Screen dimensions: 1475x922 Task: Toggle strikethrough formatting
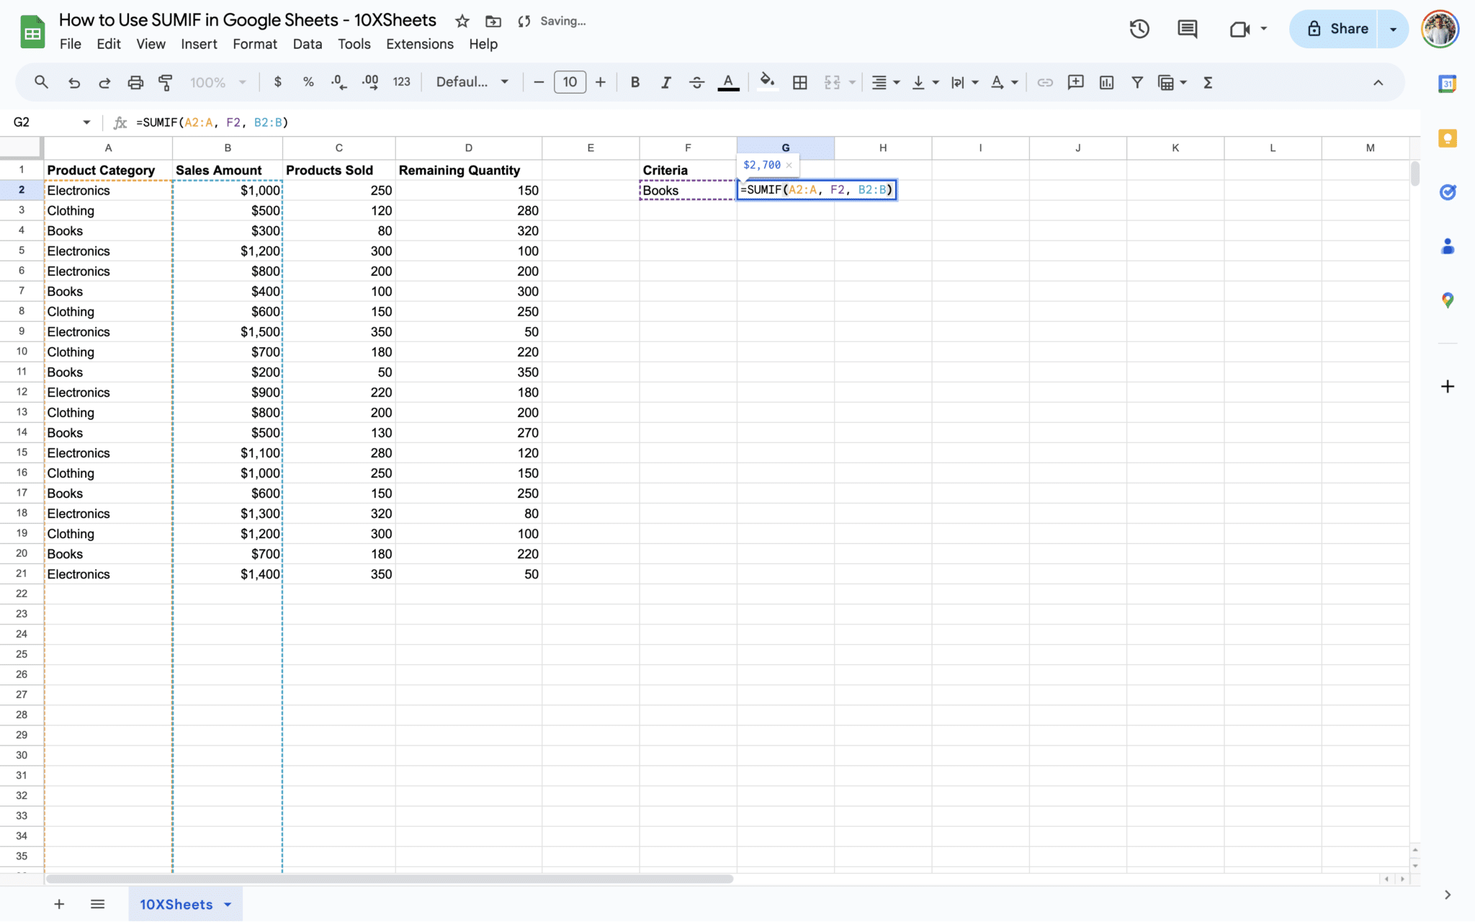tap(696, 83)
